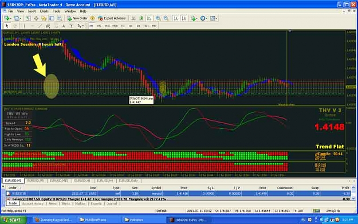Open the new chart dropdown icon
Viewport: 358px width, 224px height.
[x=8, y=18]
